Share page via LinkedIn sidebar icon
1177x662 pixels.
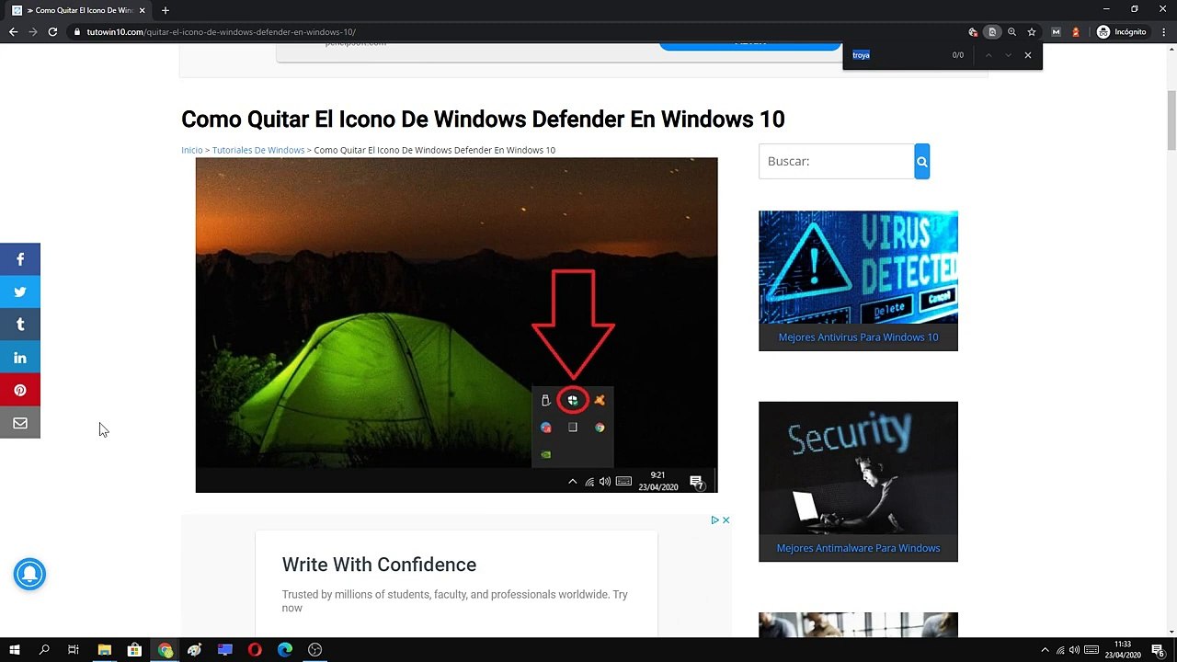(x=20, y=358)
